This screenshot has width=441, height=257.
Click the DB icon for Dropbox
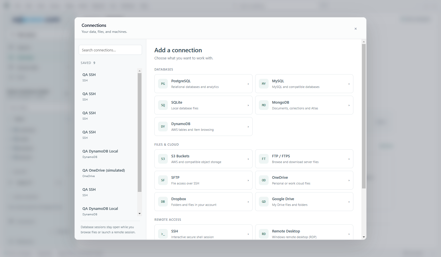click(163, 202)
